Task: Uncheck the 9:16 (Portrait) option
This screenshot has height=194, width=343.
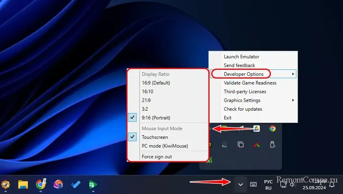Action: pos(156,118)
